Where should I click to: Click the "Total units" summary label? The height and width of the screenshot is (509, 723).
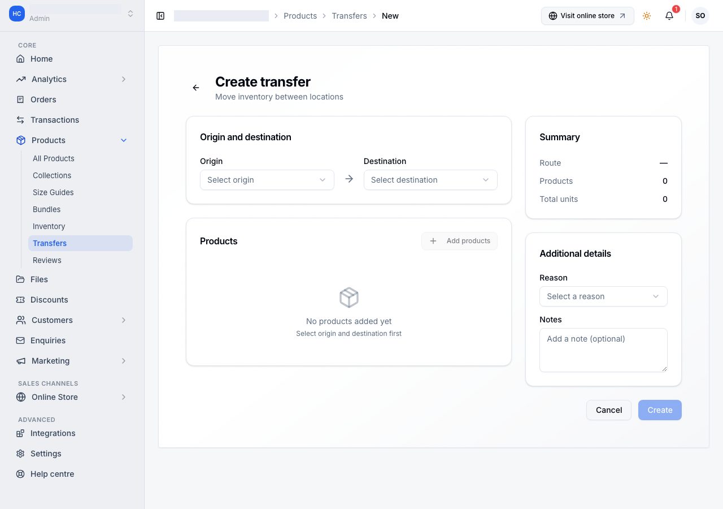point(559,199)
